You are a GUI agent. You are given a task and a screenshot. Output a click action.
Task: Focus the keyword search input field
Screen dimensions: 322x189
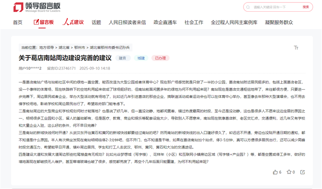click(275, 7)
